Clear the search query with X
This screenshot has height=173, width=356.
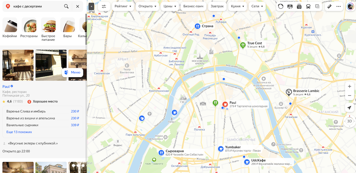click(78, 6)
